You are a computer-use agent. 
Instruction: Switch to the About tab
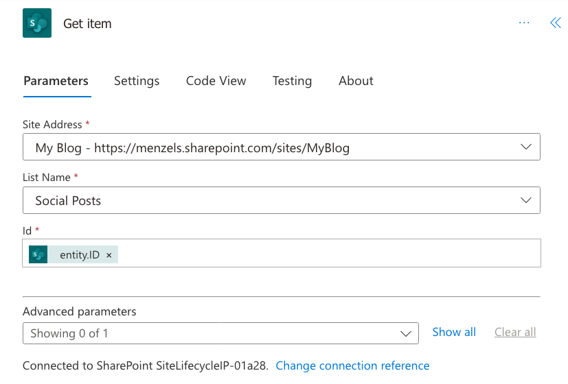click(356, 81)
